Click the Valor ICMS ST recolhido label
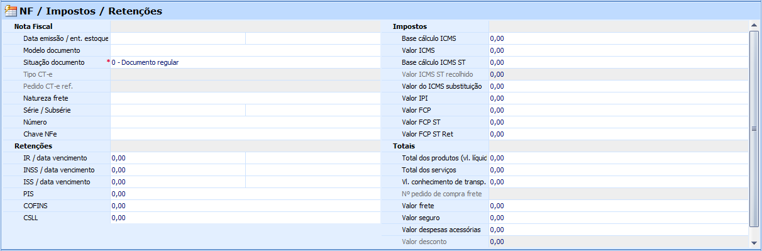This screenshot has height=251, width=762. click(x=438, y=74)
